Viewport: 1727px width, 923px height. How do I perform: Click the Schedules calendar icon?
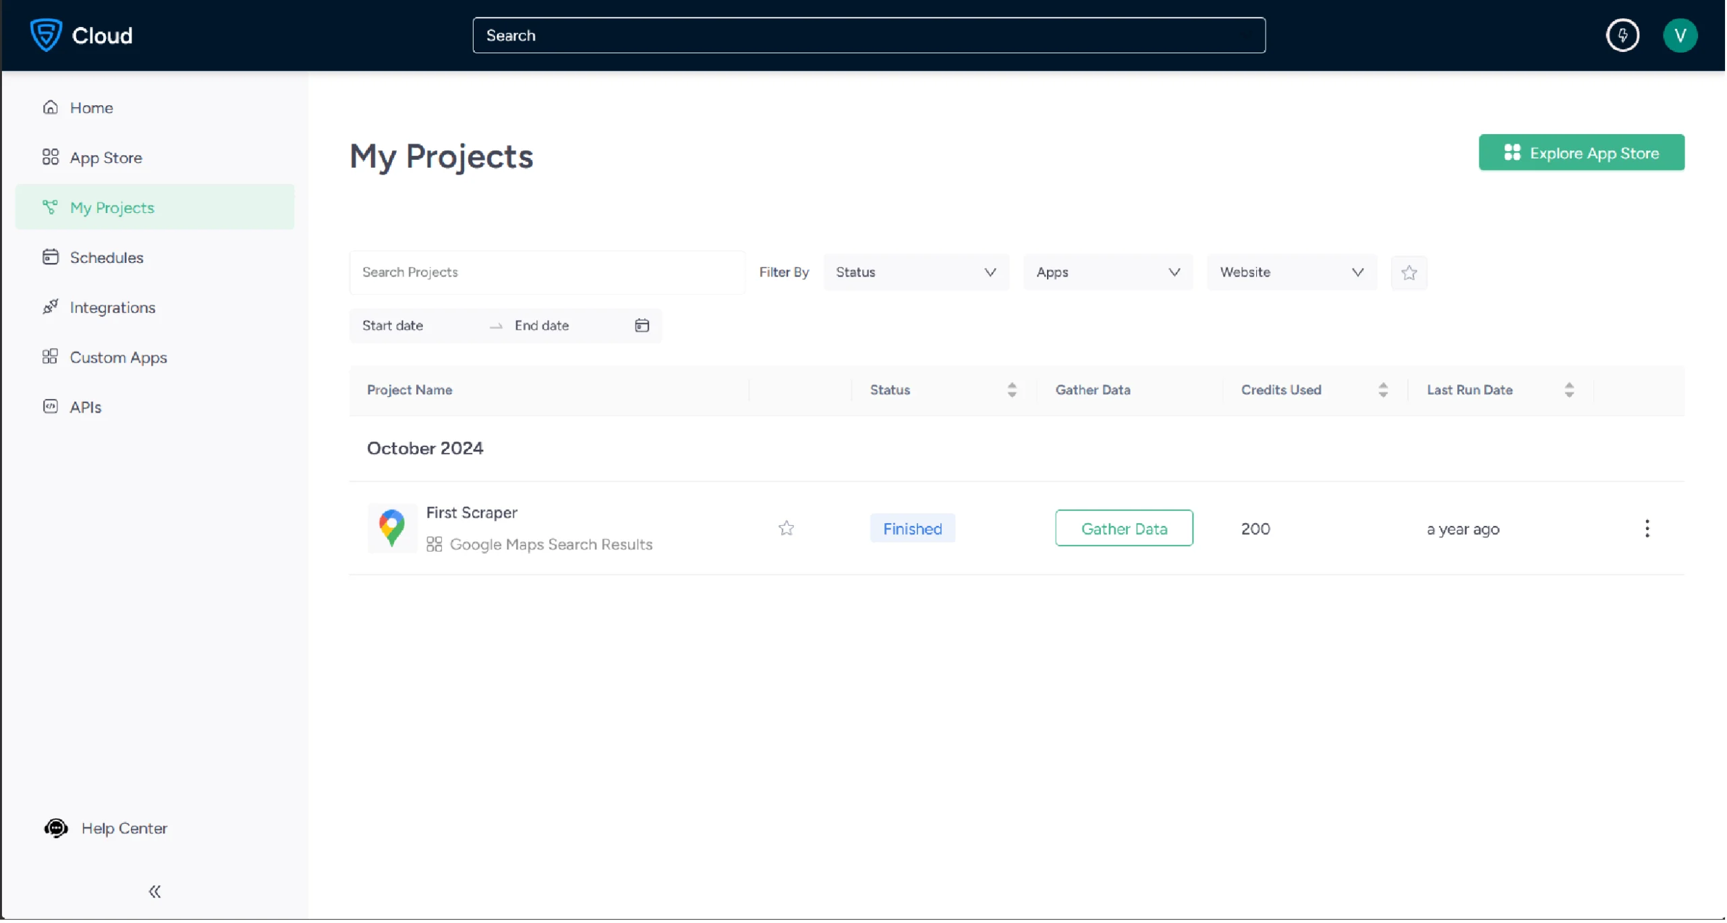pos(51,257)
